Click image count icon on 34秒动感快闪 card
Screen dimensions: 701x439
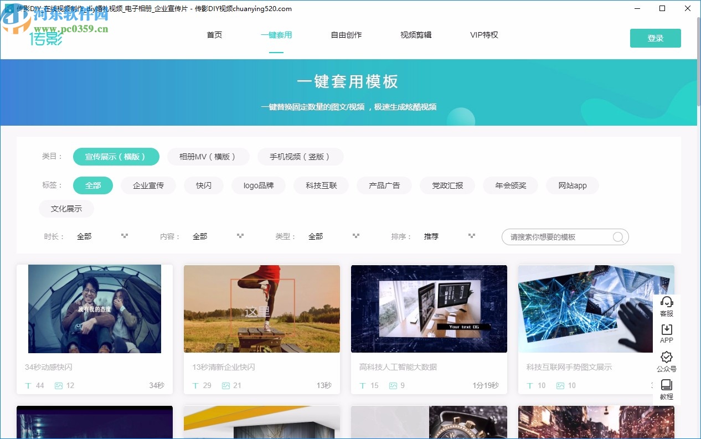[x=59, y=385]
